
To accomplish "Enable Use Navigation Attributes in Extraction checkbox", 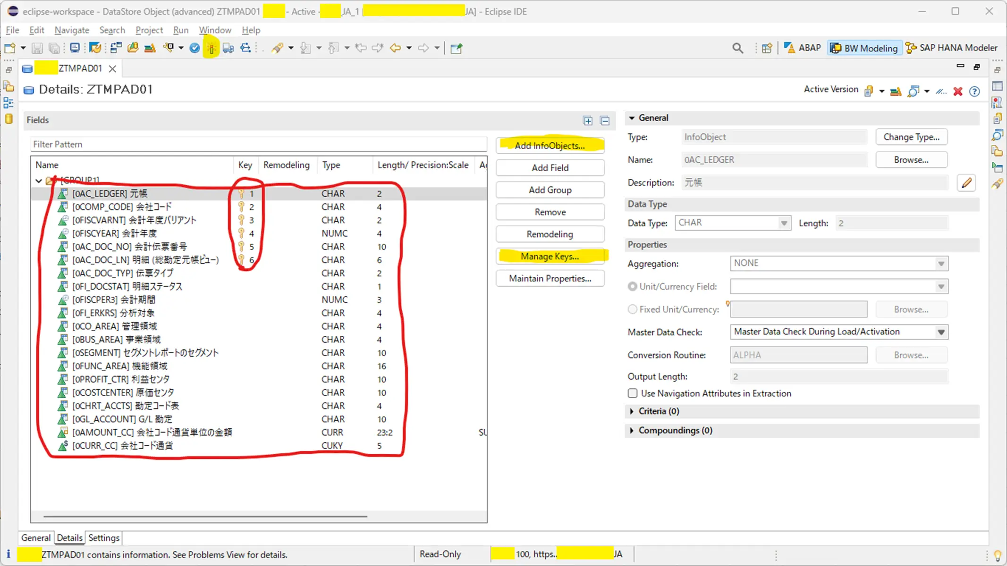I will pyautogui.click(x=633, y=393).
